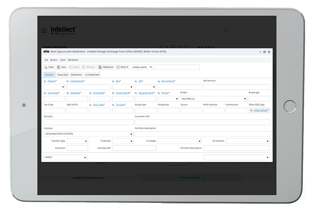The width and height of the screenshot is (310, 208).
Task: Click the Counterparty input field
Action: click(x=89, y=87)
